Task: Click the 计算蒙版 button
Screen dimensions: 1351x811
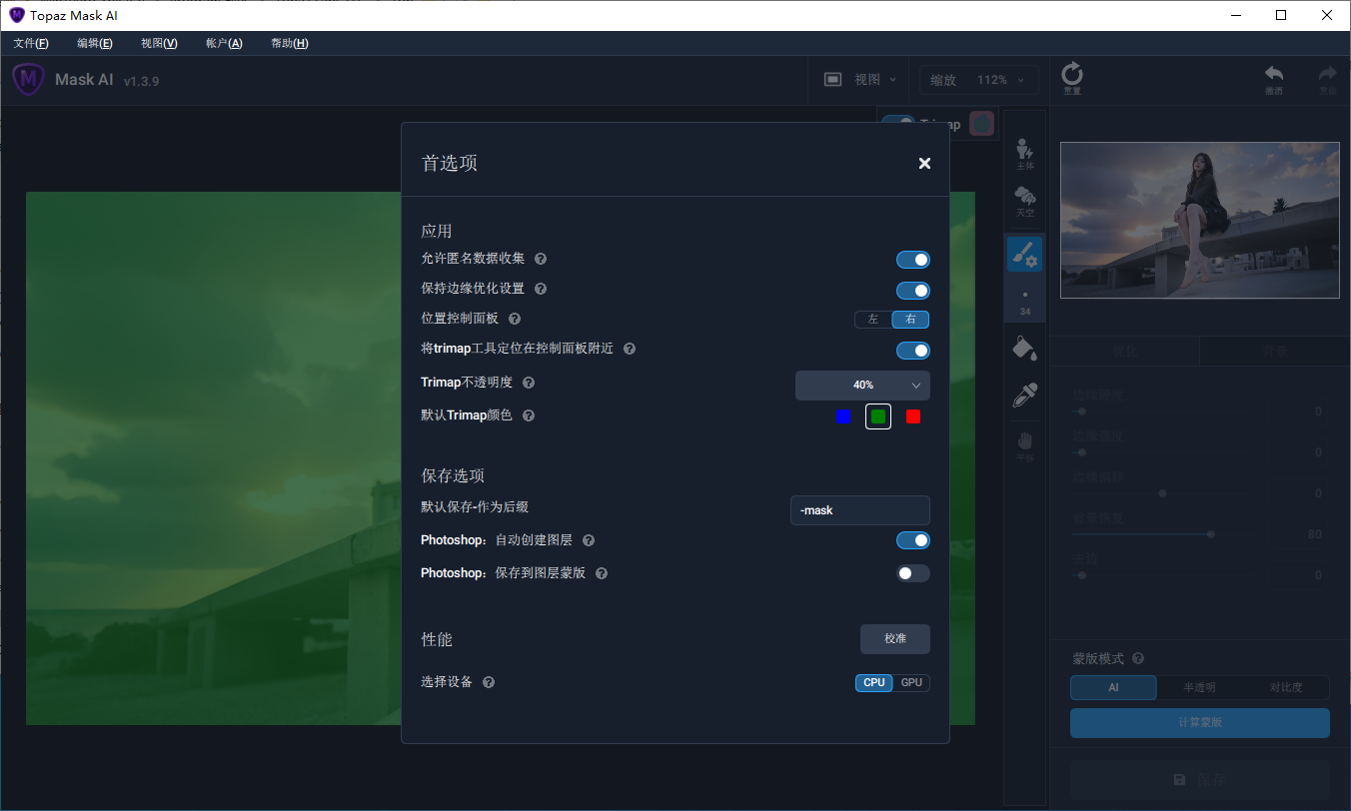Action: tap(1199, 722)
